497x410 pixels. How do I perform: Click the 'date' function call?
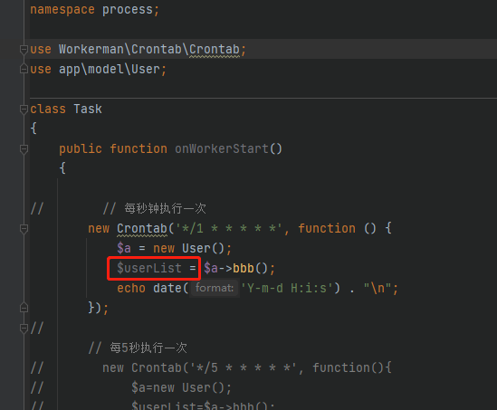[167, 289]
